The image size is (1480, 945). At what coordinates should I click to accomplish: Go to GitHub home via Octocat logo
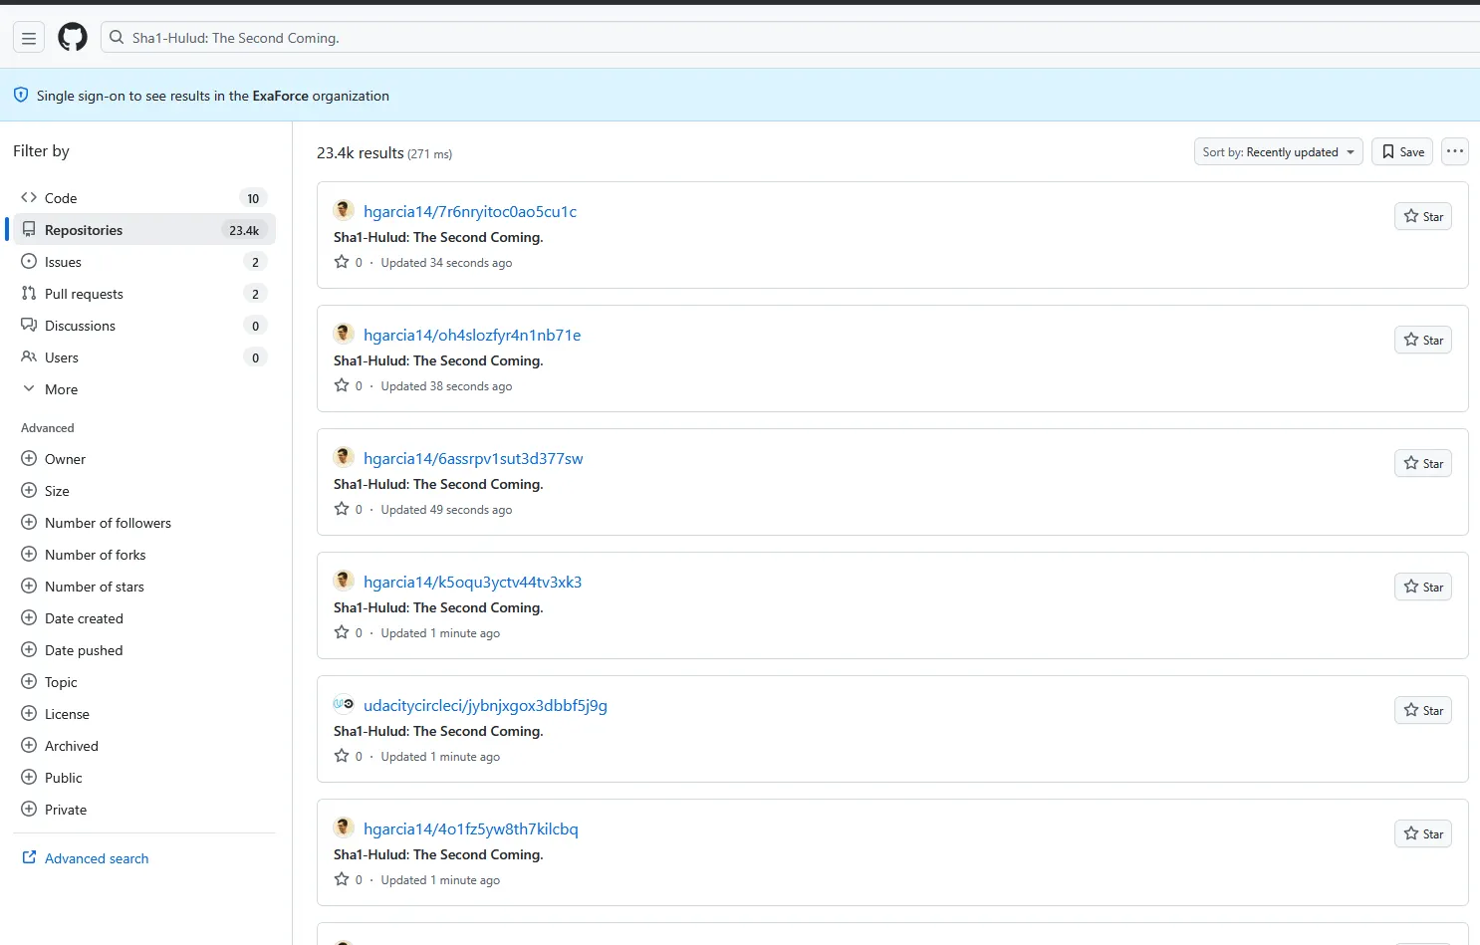click(x=73, y=38)
